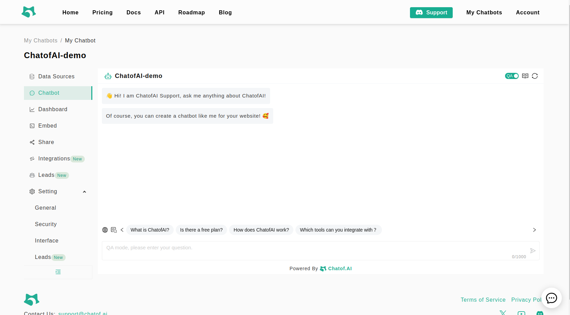The height and width of the screenshot is (315, 570).
Task: Open Integrations in the sidebar
Action: pos(58,159)
